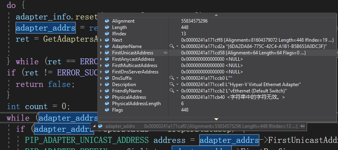338x150 pixels.
Task: Click the field icon beside FirstDnsServerAddress
Action: pos(107,72)
